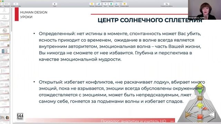
Task: Click the line ending эмоциональной мудрости
Action: coord(80,59)
